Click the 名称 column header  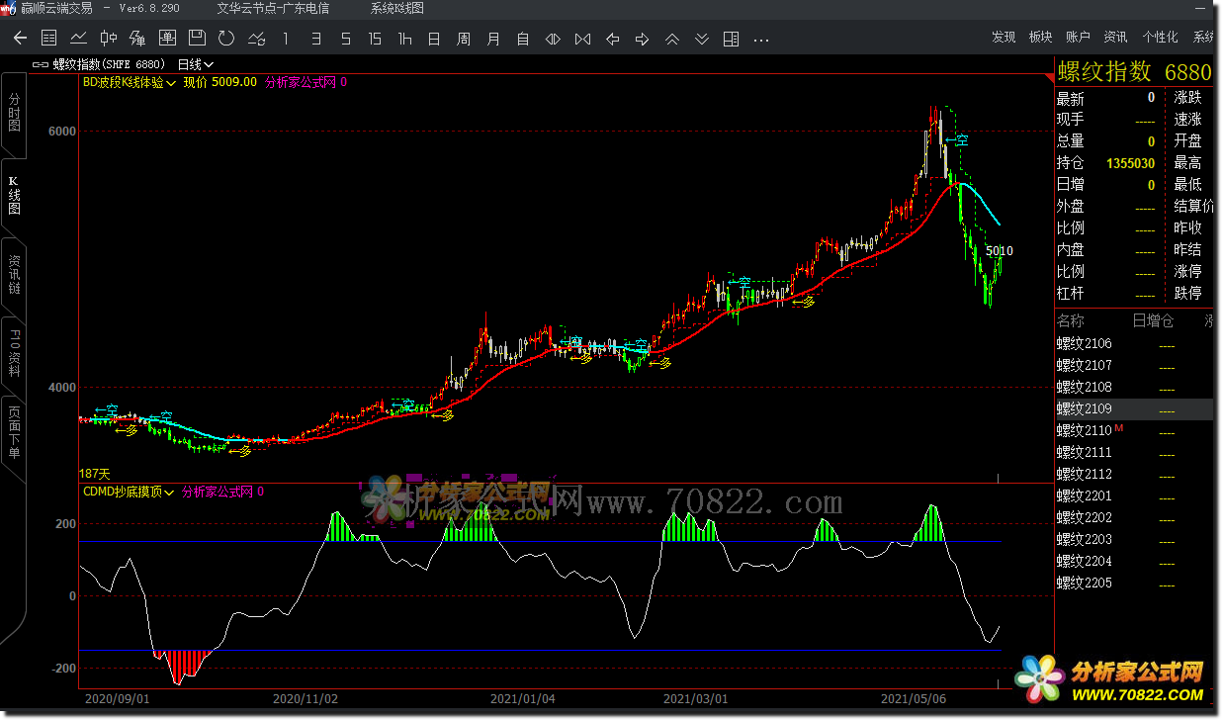[1070, 320]
